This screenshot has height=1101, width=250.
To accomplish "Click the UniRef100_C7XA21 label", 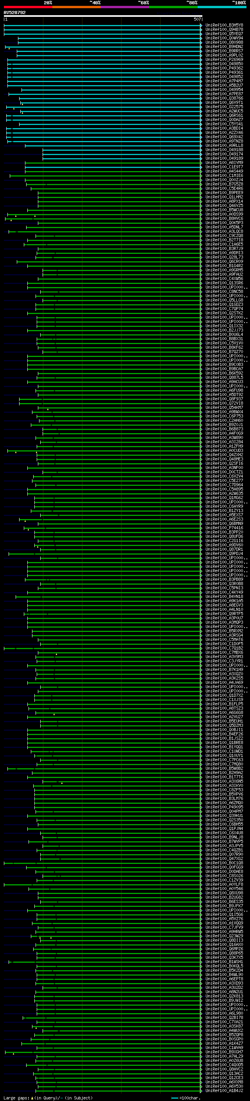I will click(224, 1021).
